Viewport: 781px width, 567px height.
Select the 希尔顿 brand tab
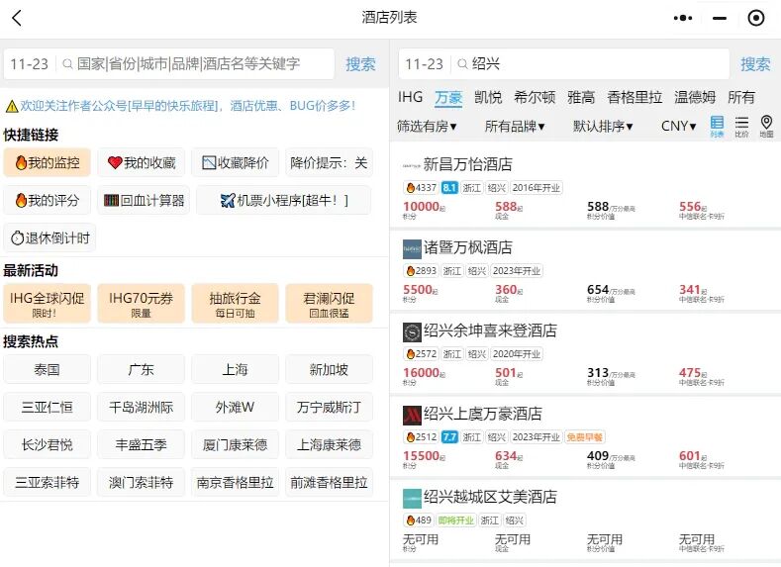pos(535,97)
